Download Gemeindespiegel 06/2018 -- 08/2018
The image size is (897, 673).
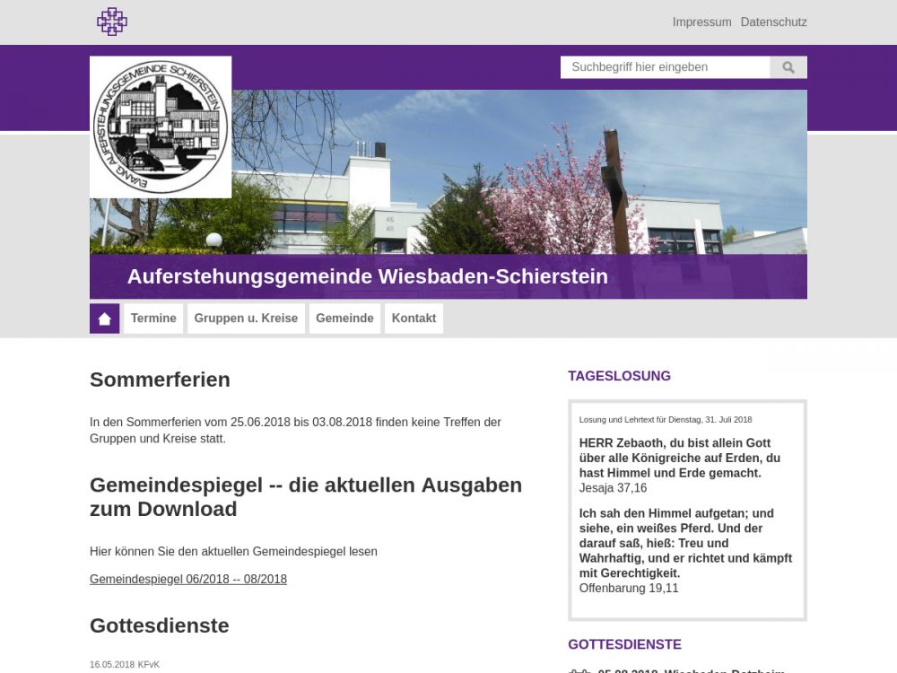(188, 579)
